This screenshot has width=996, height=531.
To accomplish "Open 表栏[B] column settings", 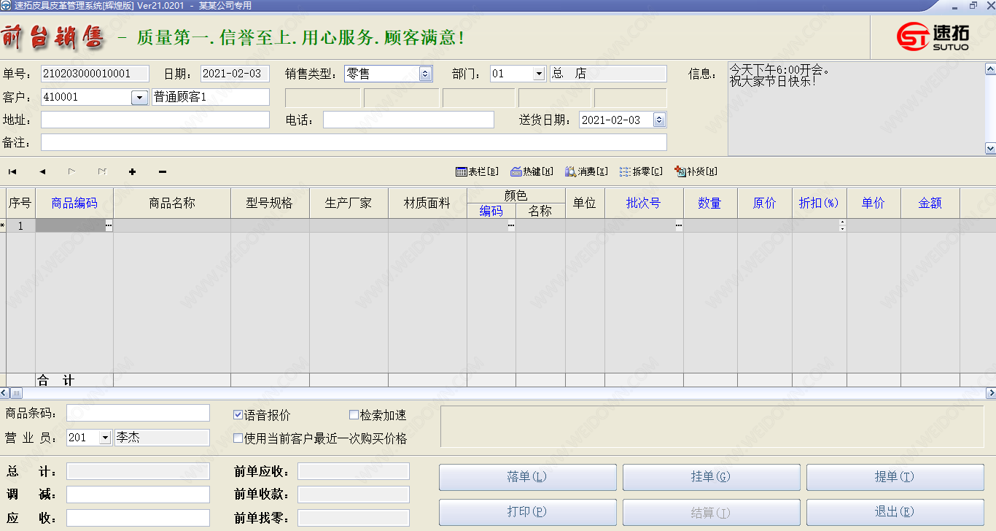I will coord(477,172).
